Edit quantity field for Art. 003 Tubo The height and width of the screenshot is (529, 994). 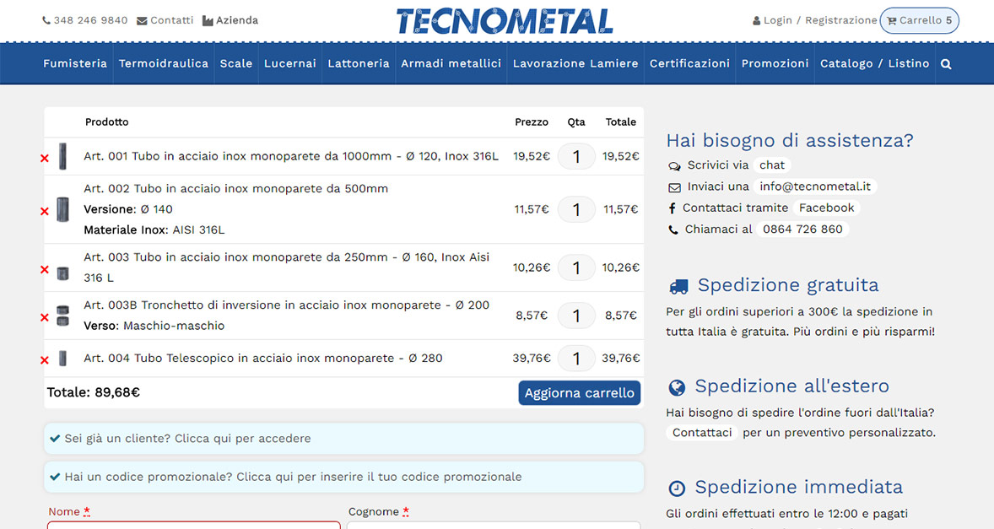[x=576, y=268]
